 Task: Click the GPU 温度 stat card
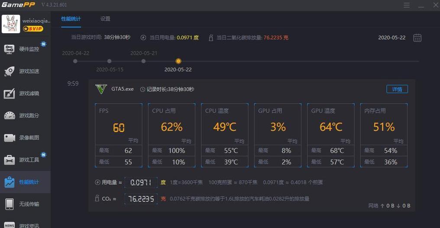click(331, 136)
